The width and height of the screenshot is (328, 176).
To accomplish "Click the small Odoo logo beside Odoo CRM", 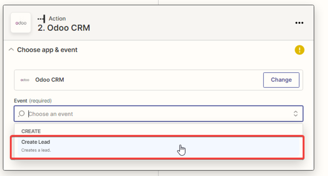I will (x=25, y=80).
